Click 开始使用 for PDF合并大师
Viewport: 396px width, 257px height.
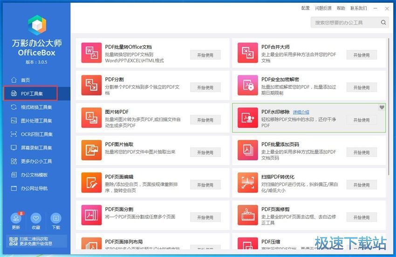(362, 55)
